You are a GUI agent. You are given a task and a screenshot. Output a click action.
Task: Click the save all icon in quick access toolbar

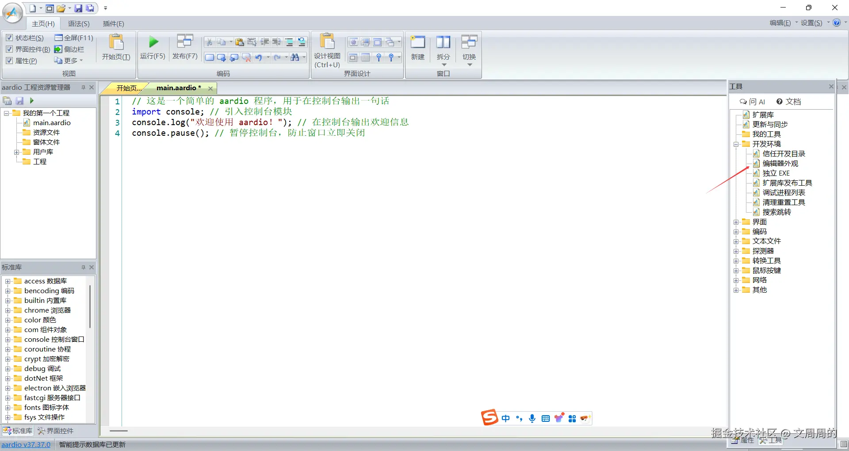click(90, 8)
